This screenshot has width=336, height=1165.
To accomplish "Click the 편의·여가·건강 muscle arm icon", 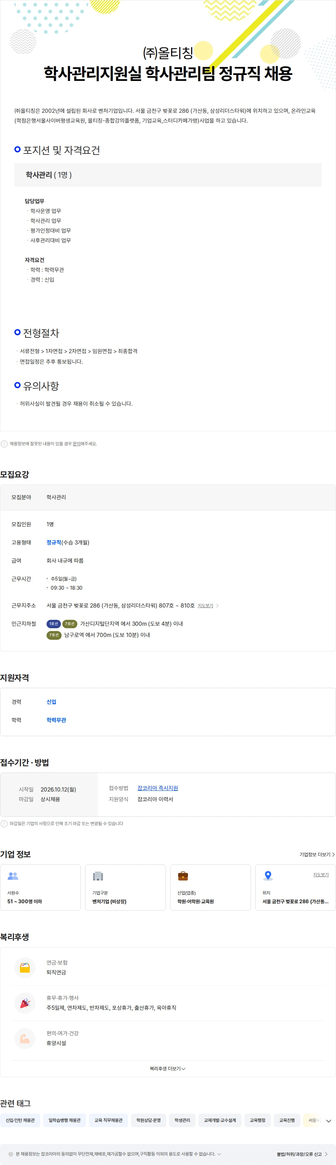I will [25, 1038].
